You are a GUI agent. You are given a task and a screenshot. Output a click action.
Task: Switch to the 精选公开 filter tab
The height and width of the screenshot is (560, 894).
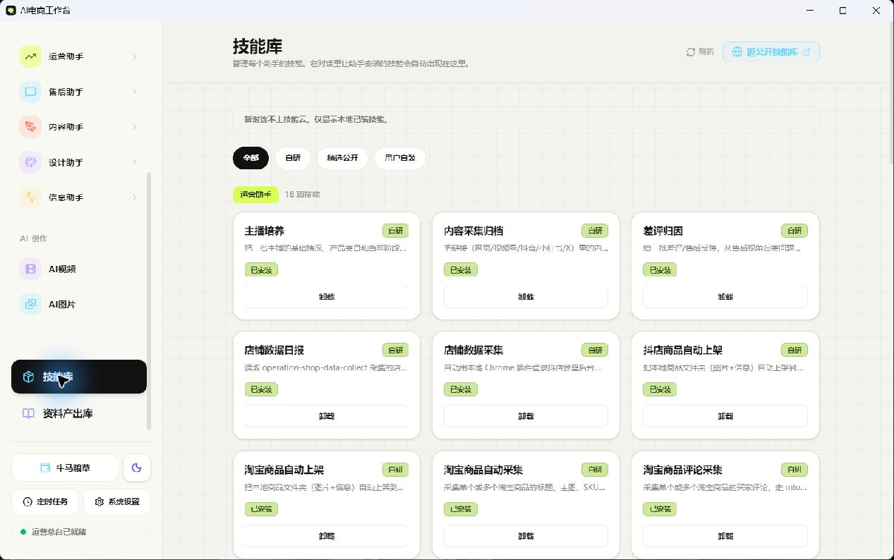coord(342,158)
